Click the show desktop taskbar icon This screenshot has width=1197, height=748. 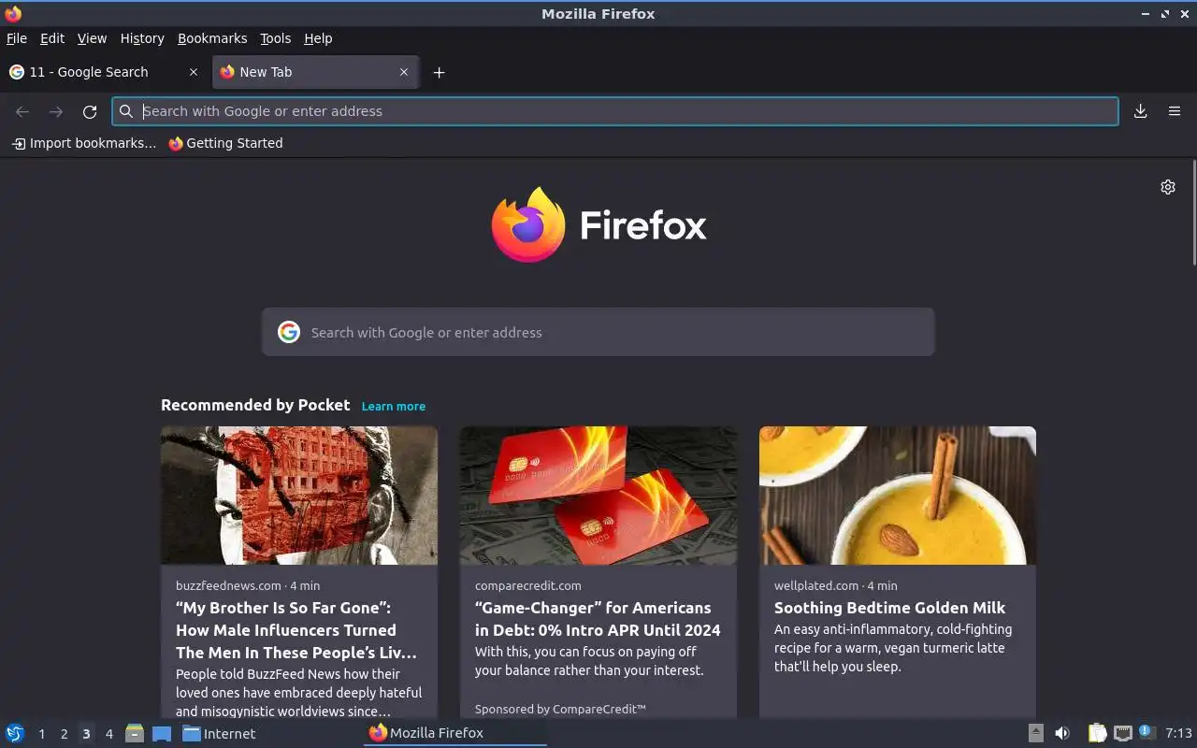click(x=162, y=733)
